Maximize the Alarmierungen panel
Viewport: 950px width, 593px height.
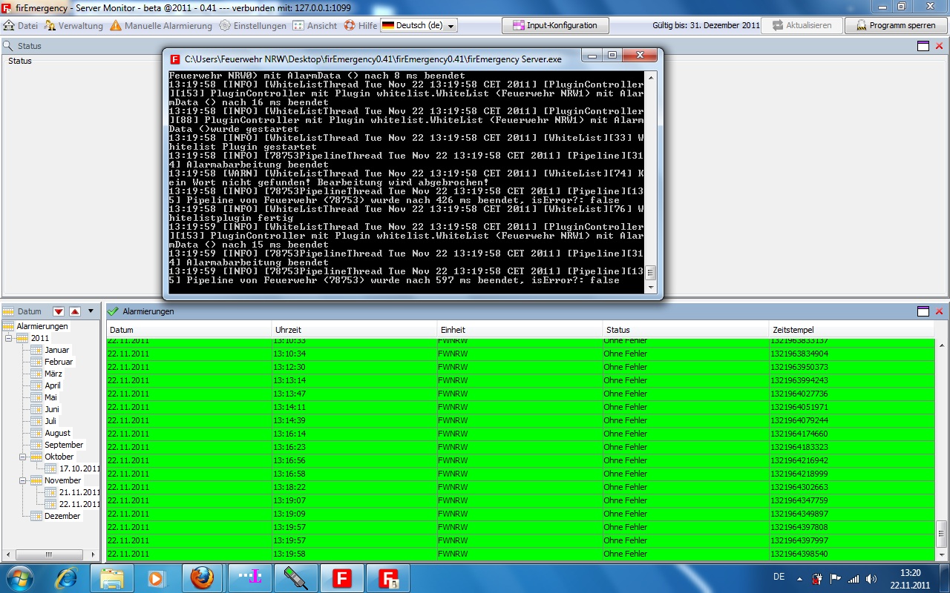pos(923,311)
